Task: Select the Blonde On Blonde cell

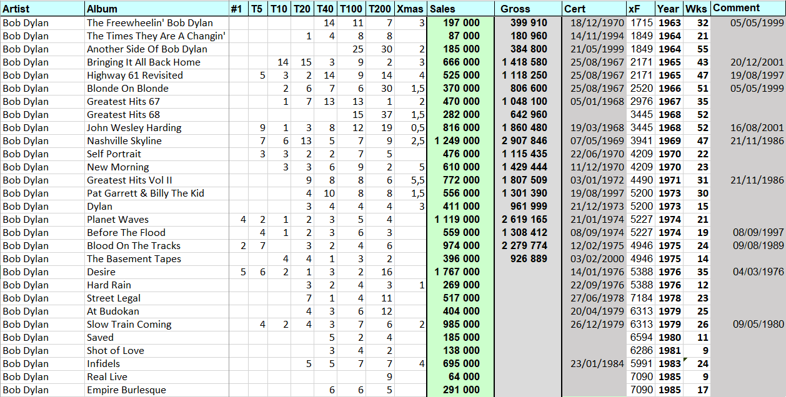Action: pos(157,89)
